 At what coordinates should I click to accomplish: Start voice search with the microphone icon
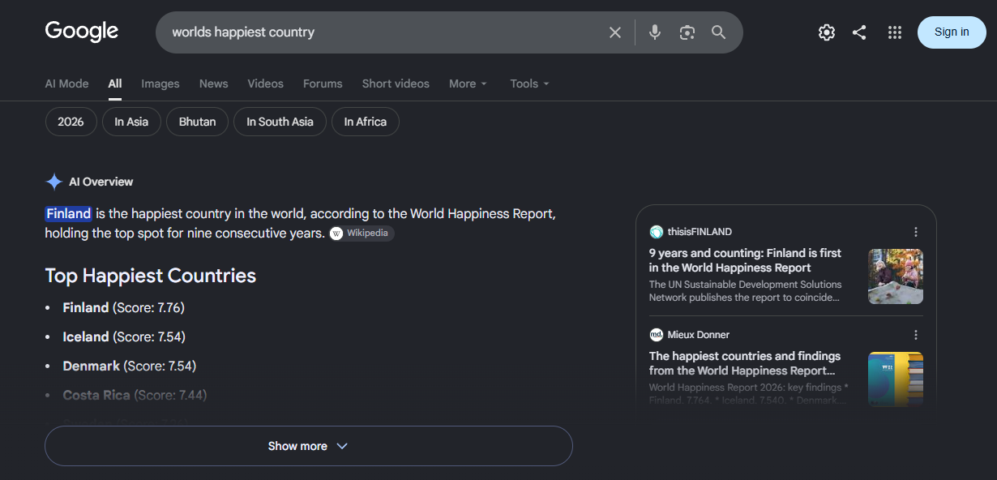(x=655, y=32)
